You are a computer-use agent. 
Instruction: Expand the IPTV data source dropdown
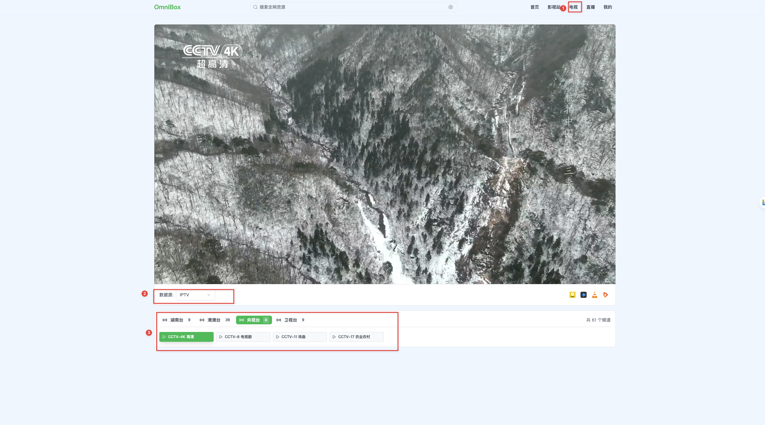pyautogui.click(x=195, y=295)
